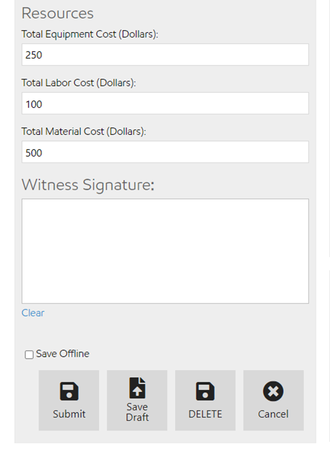330x457 pixels.
Task: Click the Save Offline label text
Action: coord(63,354)
